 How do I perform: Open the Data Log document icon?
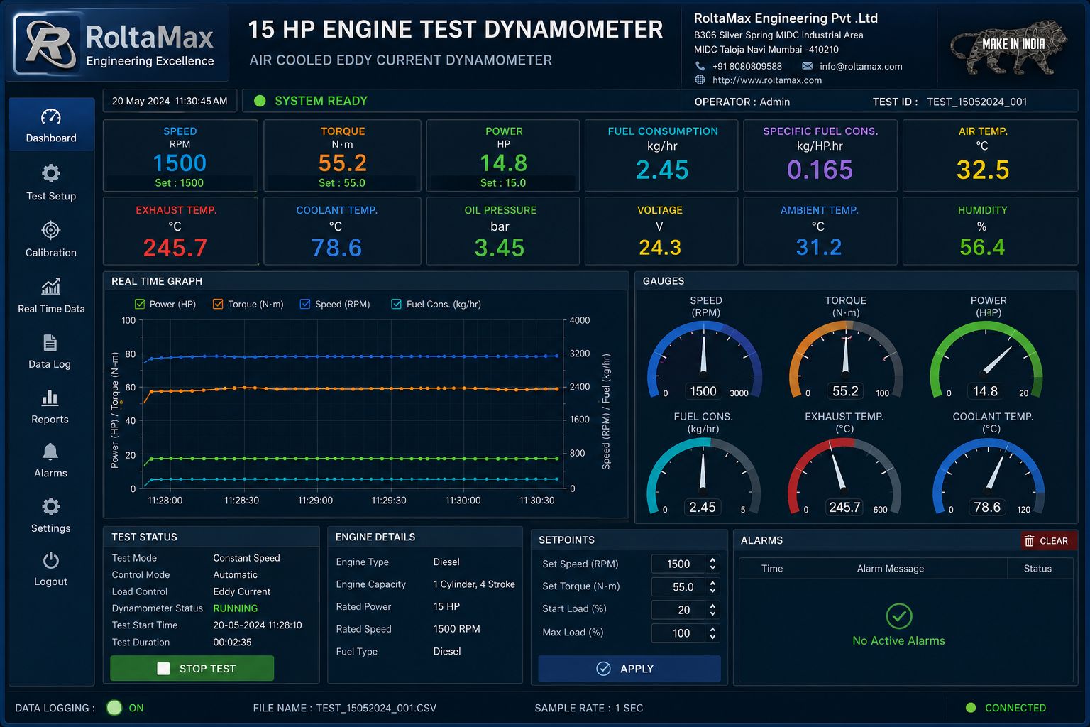50,343
